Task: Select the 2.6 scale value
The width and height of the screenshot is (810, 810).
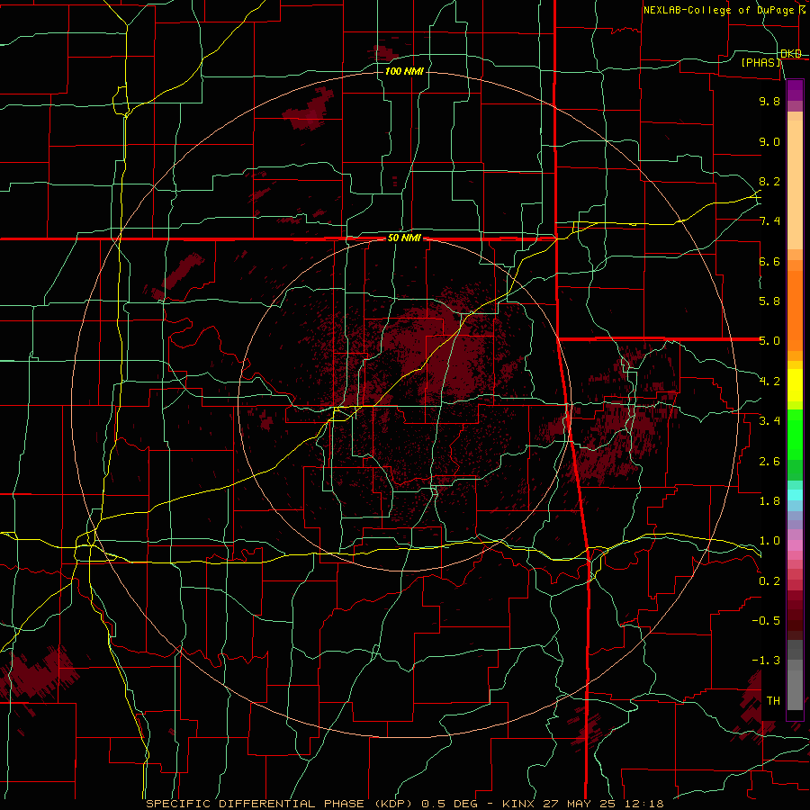Action: tap(769, 462)
